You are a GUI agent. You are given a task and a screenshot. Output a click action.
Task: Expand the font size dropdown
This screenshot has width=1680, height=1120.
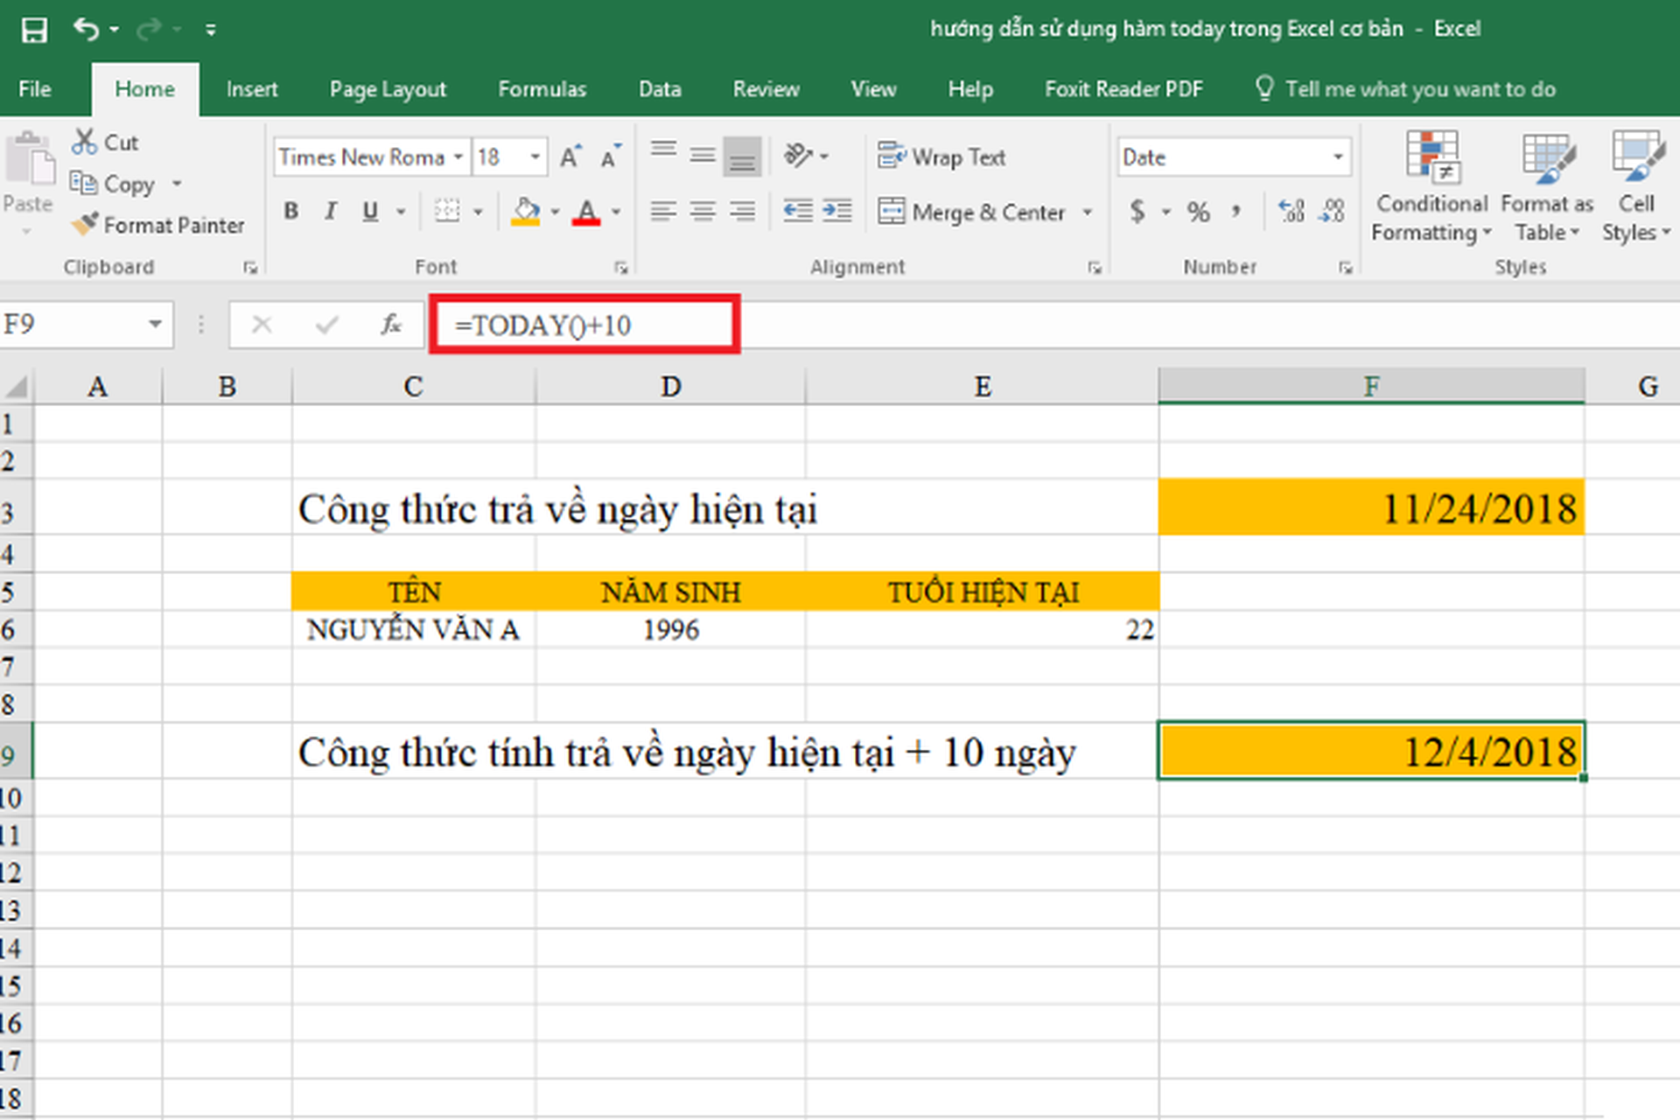point(535,157)
